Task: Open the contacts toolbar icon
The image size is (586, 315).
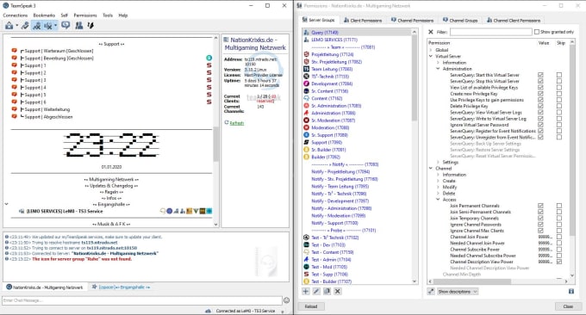Action: (x=79, y=25)
